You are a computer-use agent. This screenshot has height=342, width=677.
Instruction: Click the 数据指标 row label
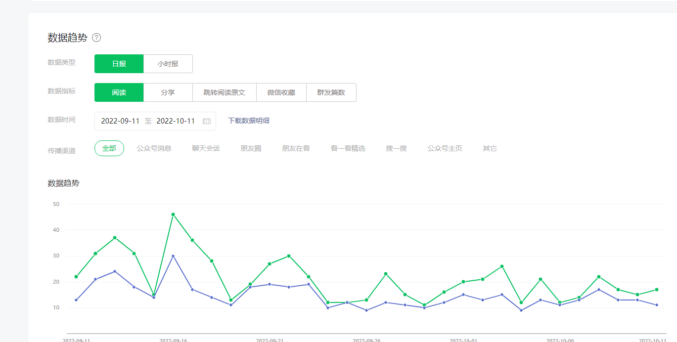tap(62, 91)
